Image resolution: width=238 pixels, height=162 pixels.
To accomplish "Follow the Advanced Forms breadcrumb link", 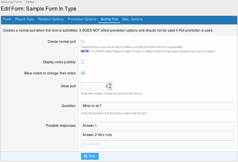I will point(12,2).
